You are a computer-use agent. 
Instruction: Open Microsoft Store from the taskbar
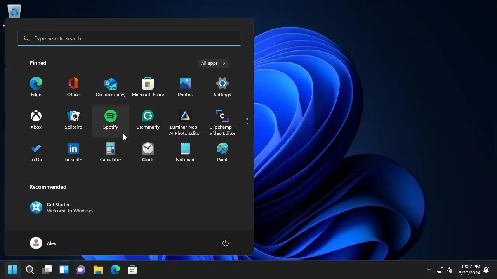(132, 270)
